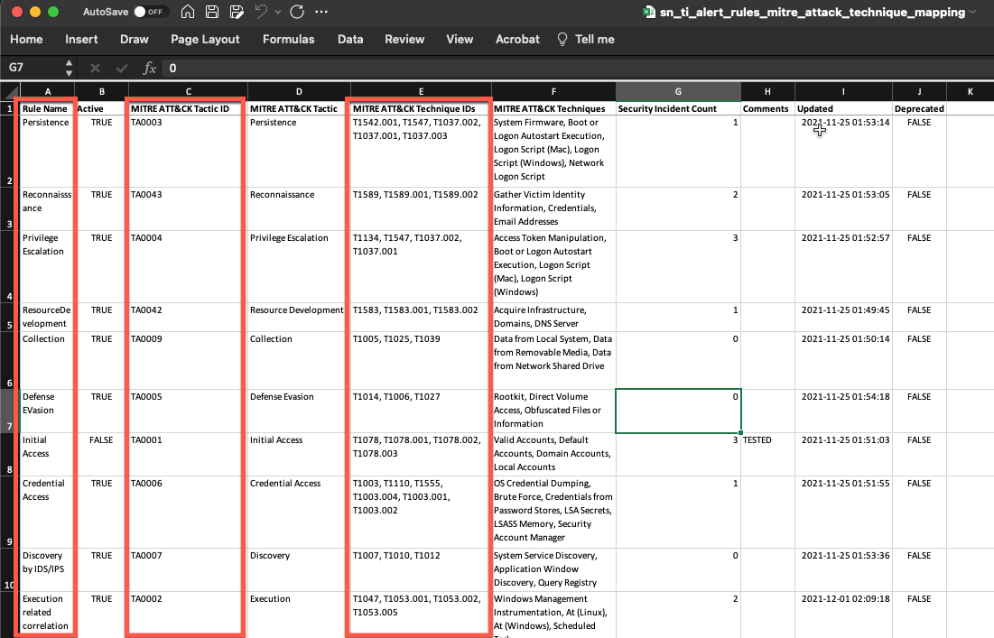Open the Name Box stepper arrows
Image resolution: width=994 pixels, height=638 pixels.
70,68
